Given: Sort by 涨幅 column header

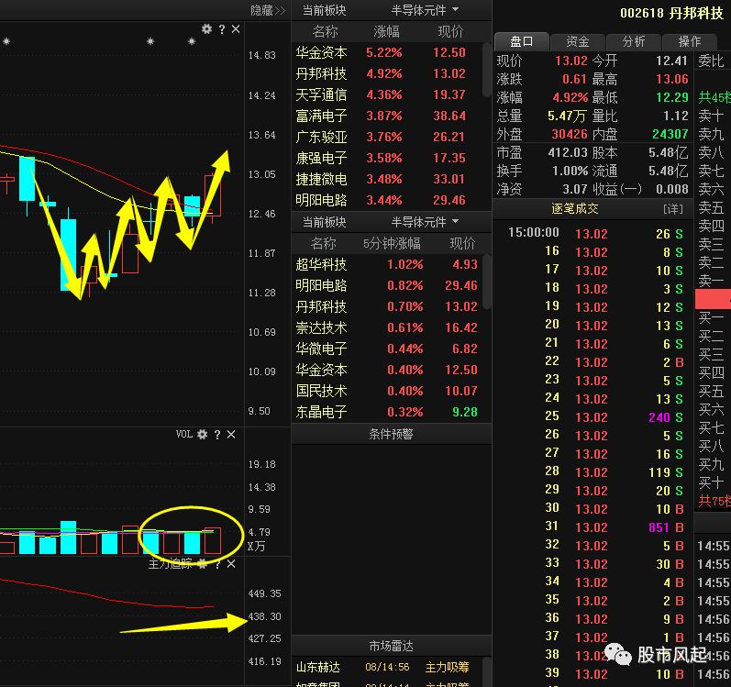Looking at the screenshot, I should 386,31.
